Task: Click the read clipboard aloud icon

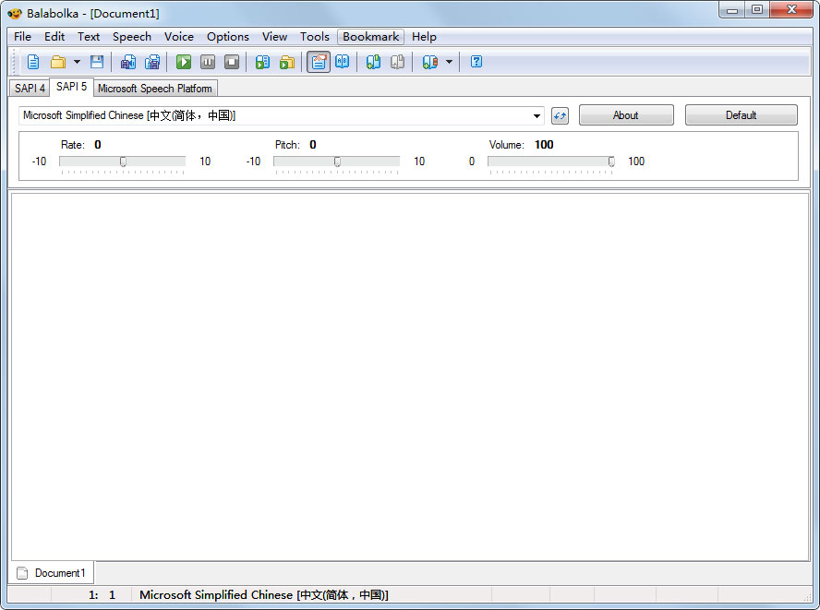Action: pyautogui.click(x=262, y=62)
